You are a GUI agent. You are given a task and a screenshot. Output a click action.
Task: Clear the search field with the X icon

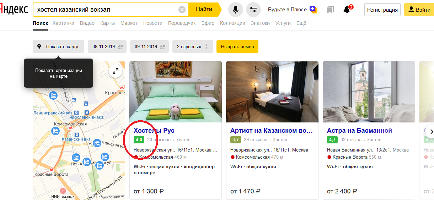(182, 10)
